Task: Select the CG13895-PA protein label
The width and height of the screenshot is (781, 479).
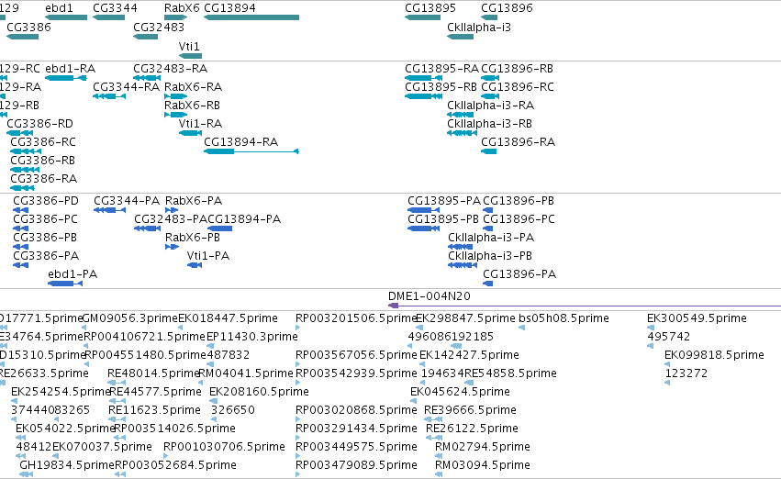Action: (444, 201)
